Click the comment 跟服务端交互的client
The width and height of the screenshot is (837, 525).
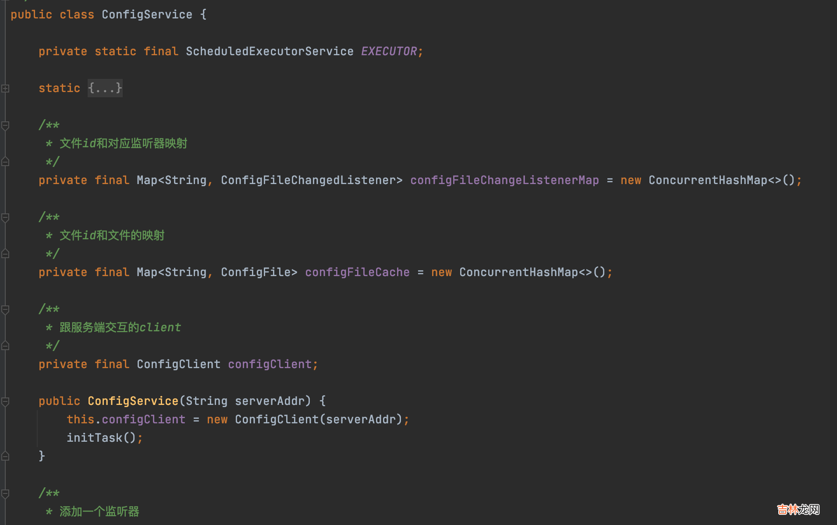(120, 327)
